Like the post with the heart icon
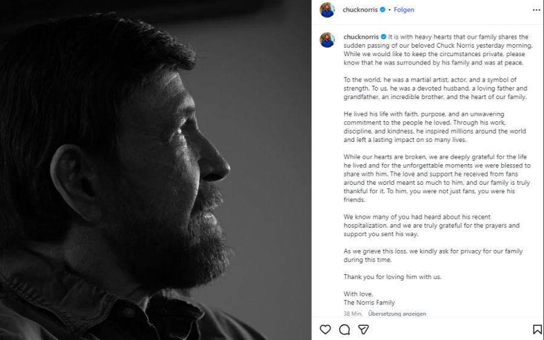 coord(325,329)
